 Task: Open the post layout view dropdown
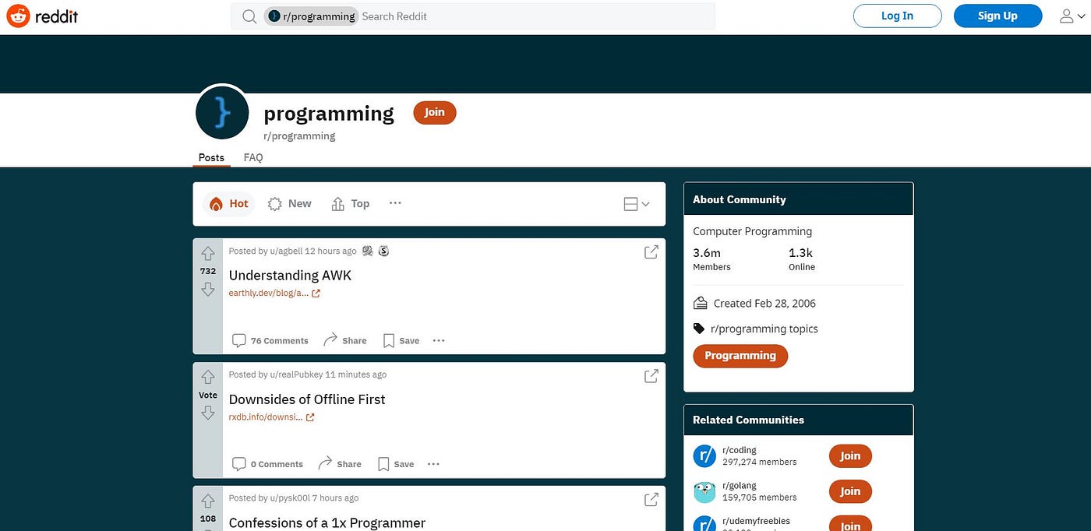[637, 204]
